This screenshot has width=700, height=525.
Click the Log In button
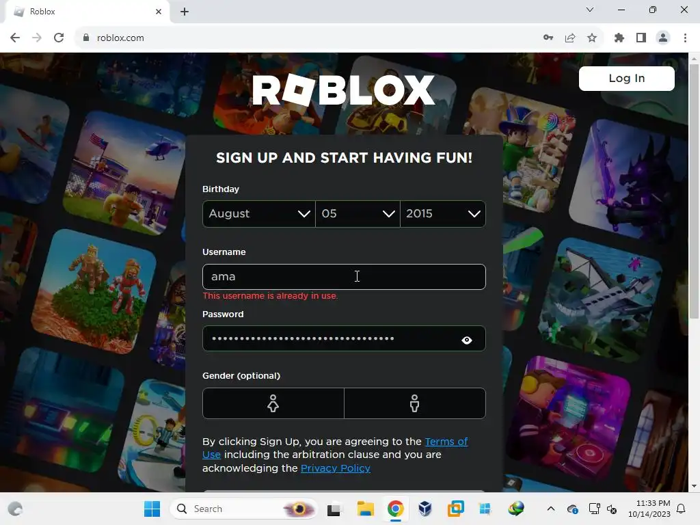(x=626, y=79)
